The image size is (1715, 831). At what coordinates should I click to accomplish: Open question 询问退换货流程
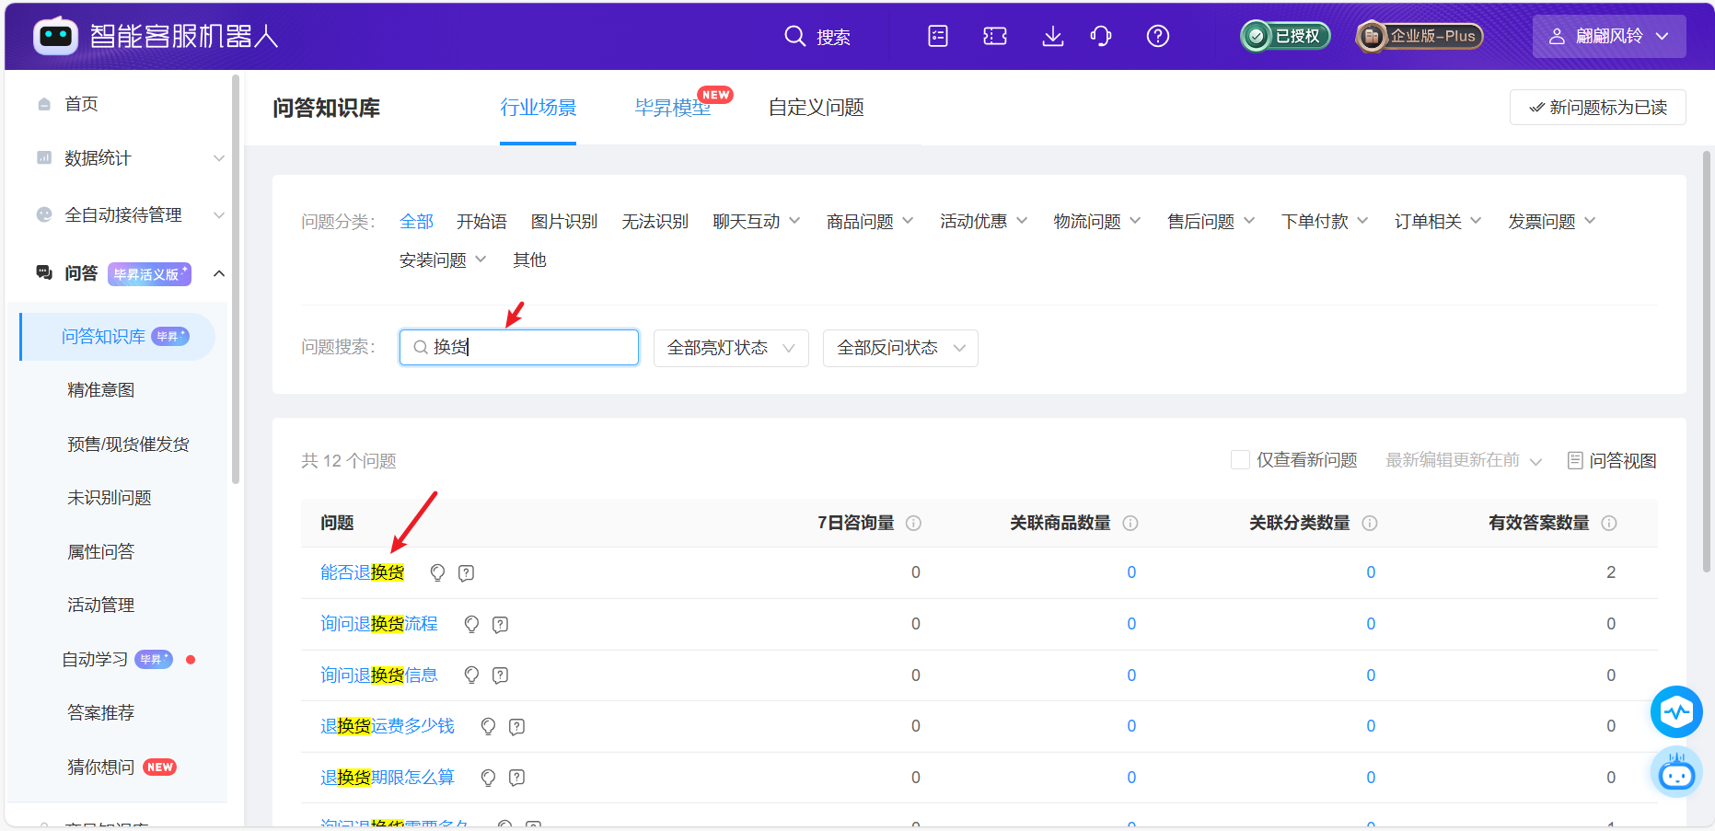coord(379,624)
